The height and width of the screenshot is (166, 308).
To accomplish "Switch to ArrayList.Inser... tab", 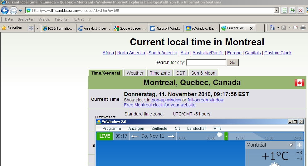I will click(95, 28).
